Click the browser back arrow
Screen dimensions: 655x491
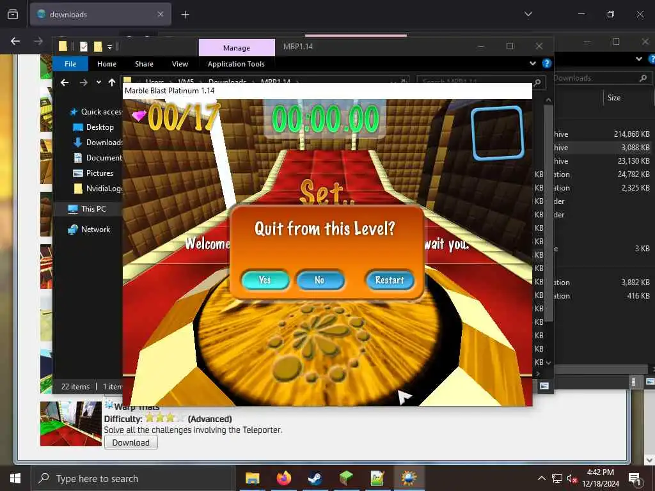tap(15, 41)
